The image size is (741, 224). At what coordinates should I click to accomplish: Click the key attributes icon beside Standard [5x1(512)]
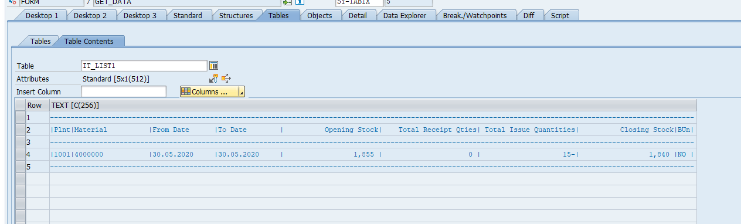(x=214, y=78)
